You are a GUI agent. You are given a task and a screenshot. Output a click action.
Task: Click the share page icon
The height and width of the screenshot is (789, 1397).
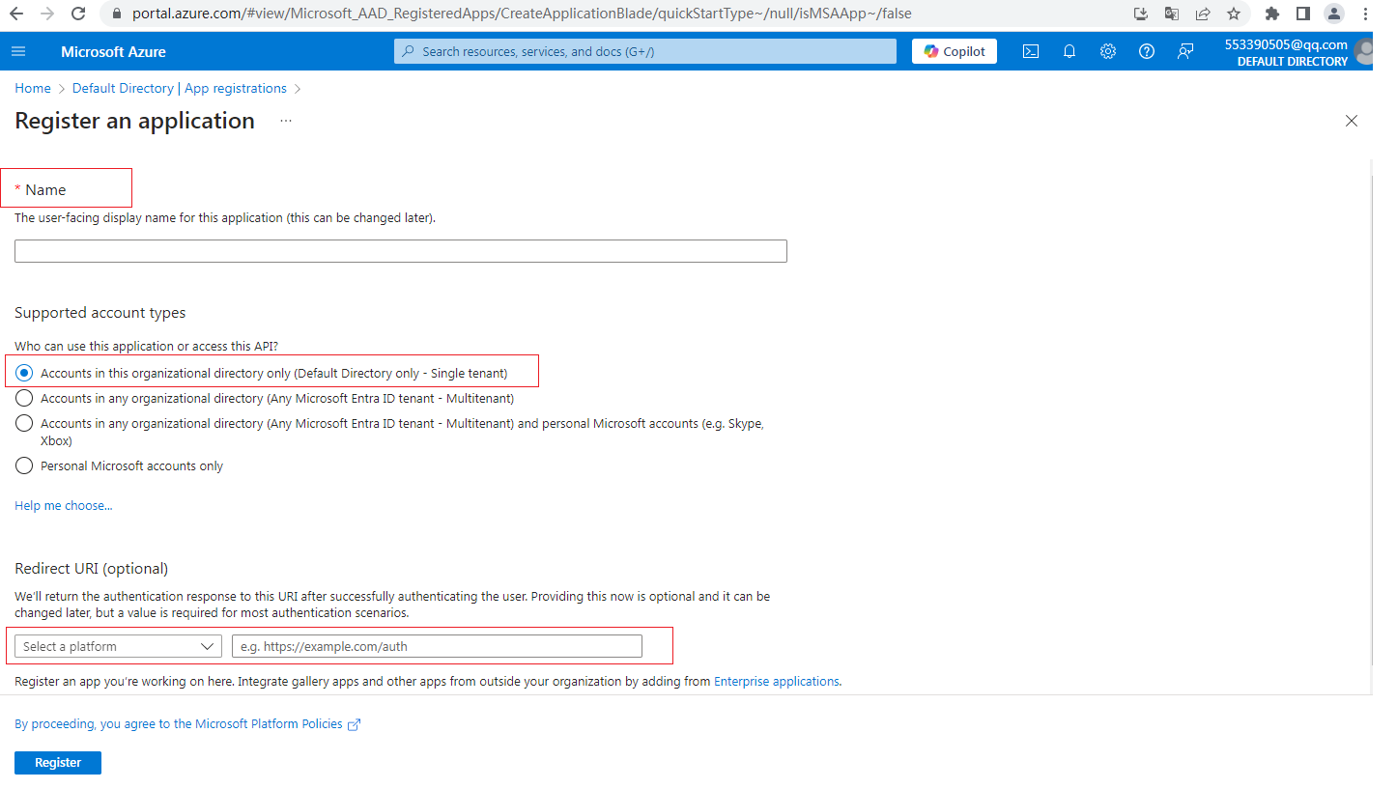coord(1203,14)
